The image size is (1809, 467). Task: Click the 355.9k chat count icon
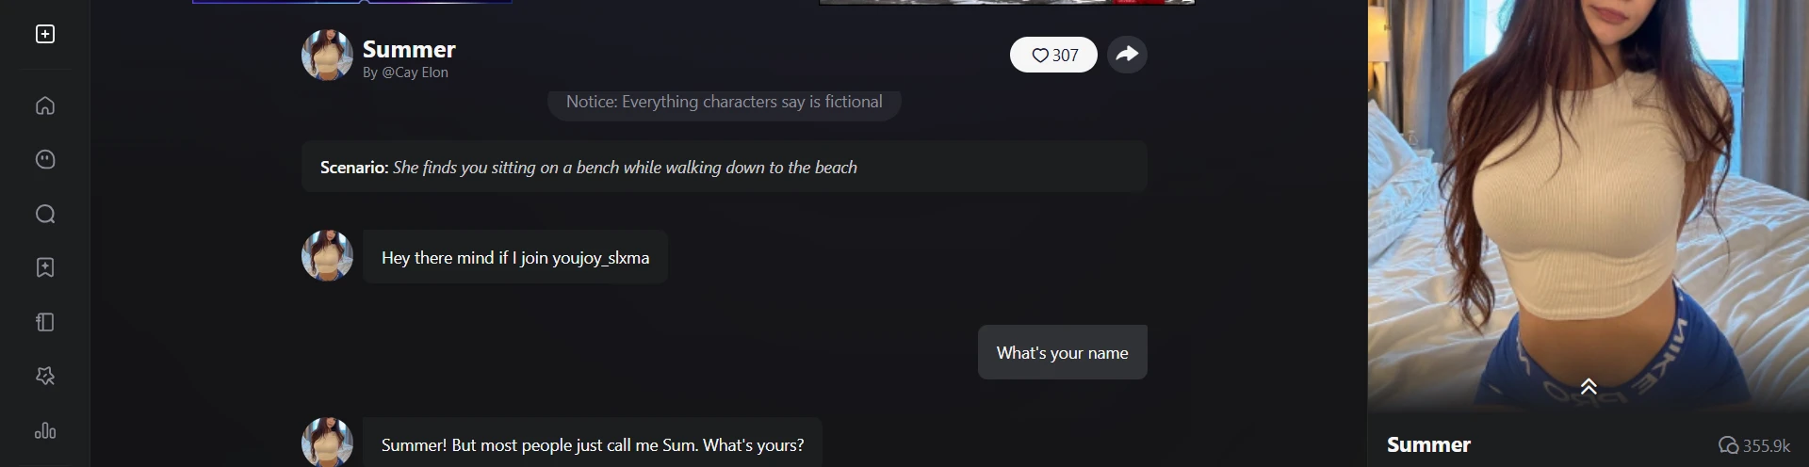(x=1728, y=445)
